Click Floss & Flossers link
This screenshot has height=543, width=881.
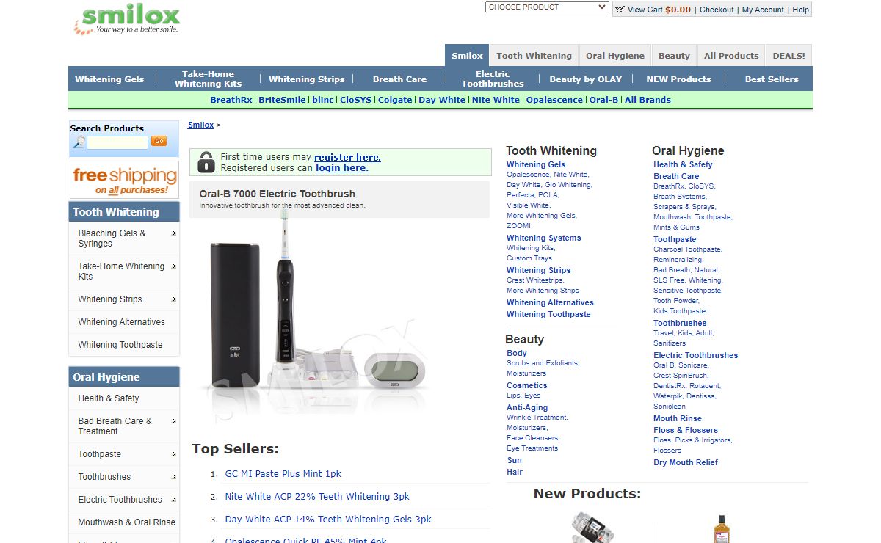[686, 430]
